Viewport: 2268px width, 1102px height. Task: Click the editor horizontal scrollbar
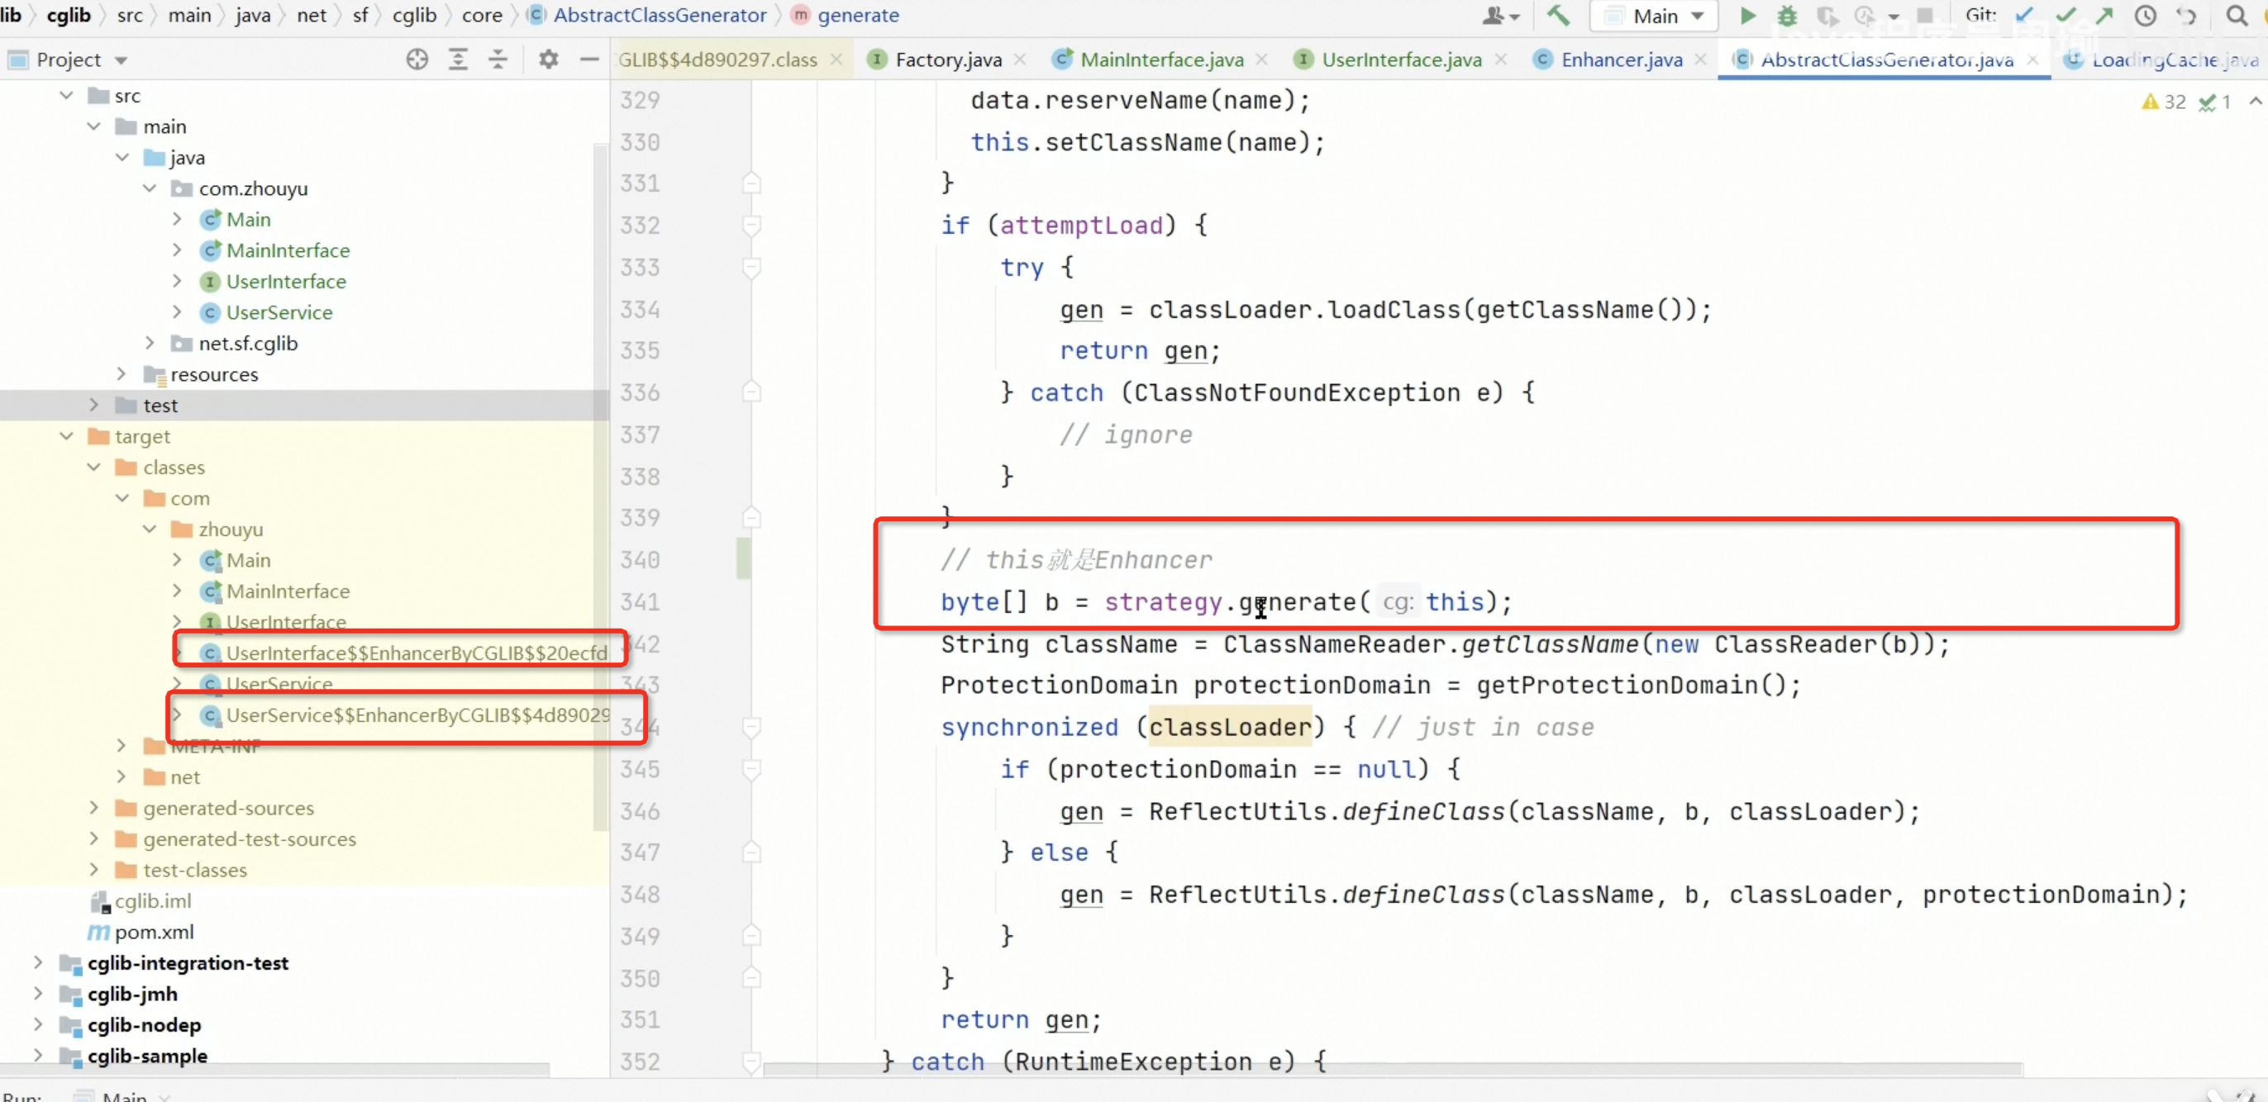(1393, 1070)
